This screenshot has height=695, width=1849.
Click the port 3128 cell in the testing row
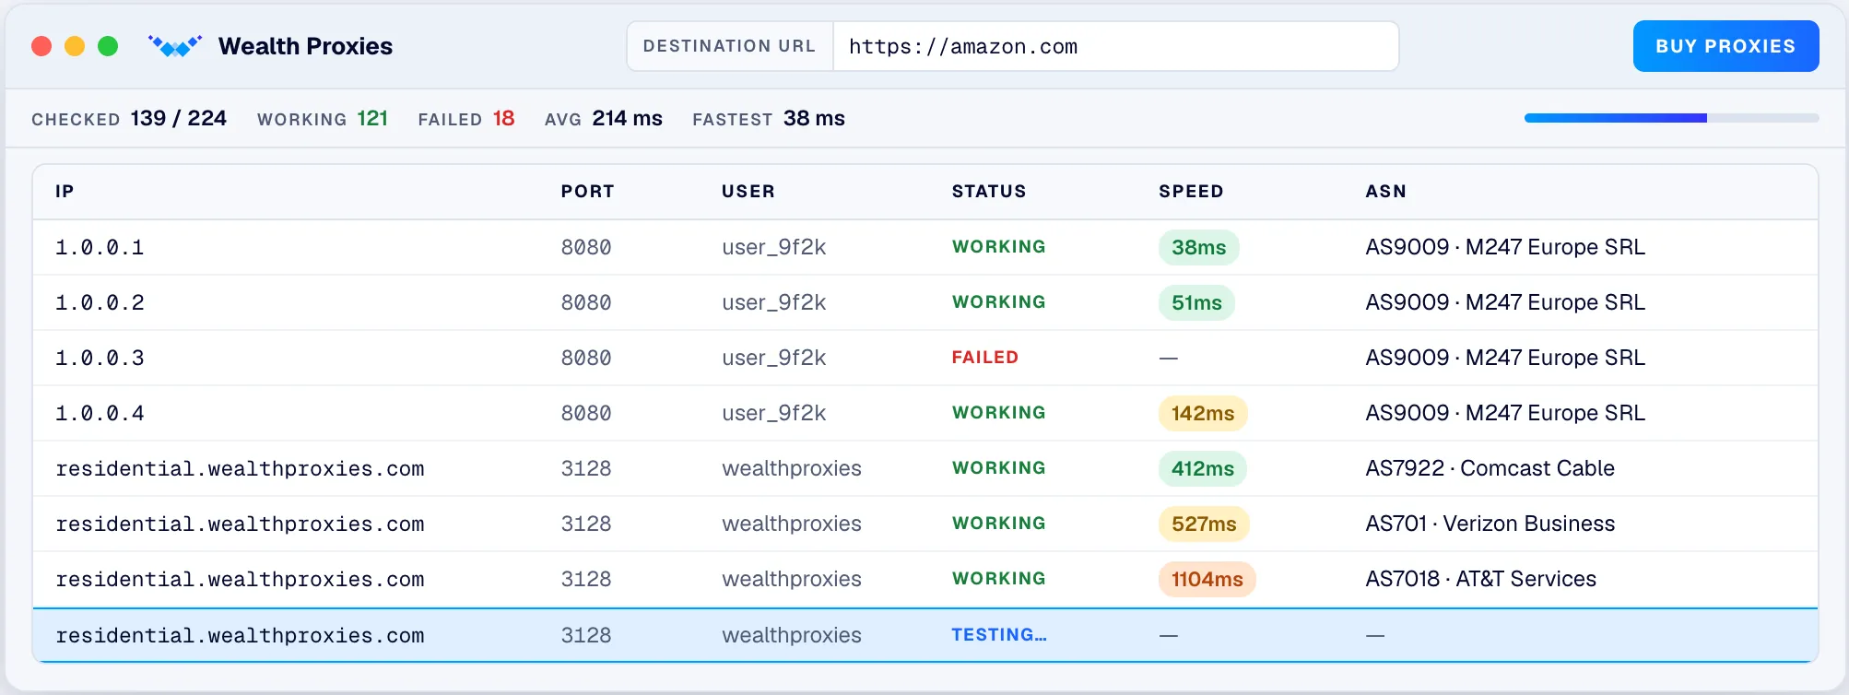click(x=586, y=635)
